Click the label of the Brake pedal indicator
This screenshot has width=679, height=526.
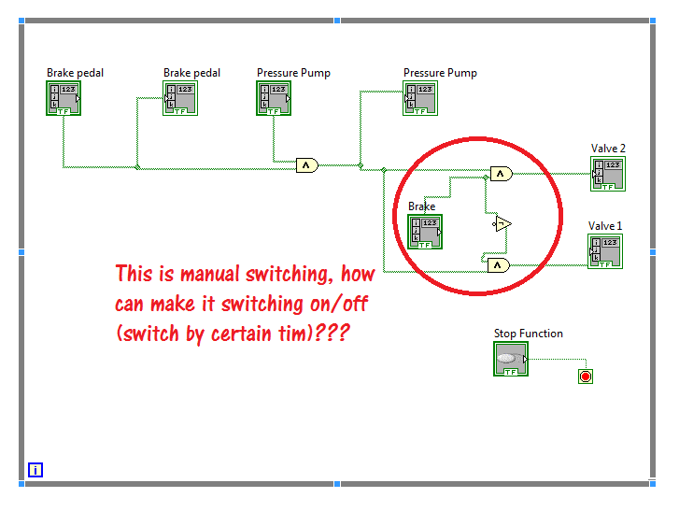pyautogui.click(x=191, y=73)
